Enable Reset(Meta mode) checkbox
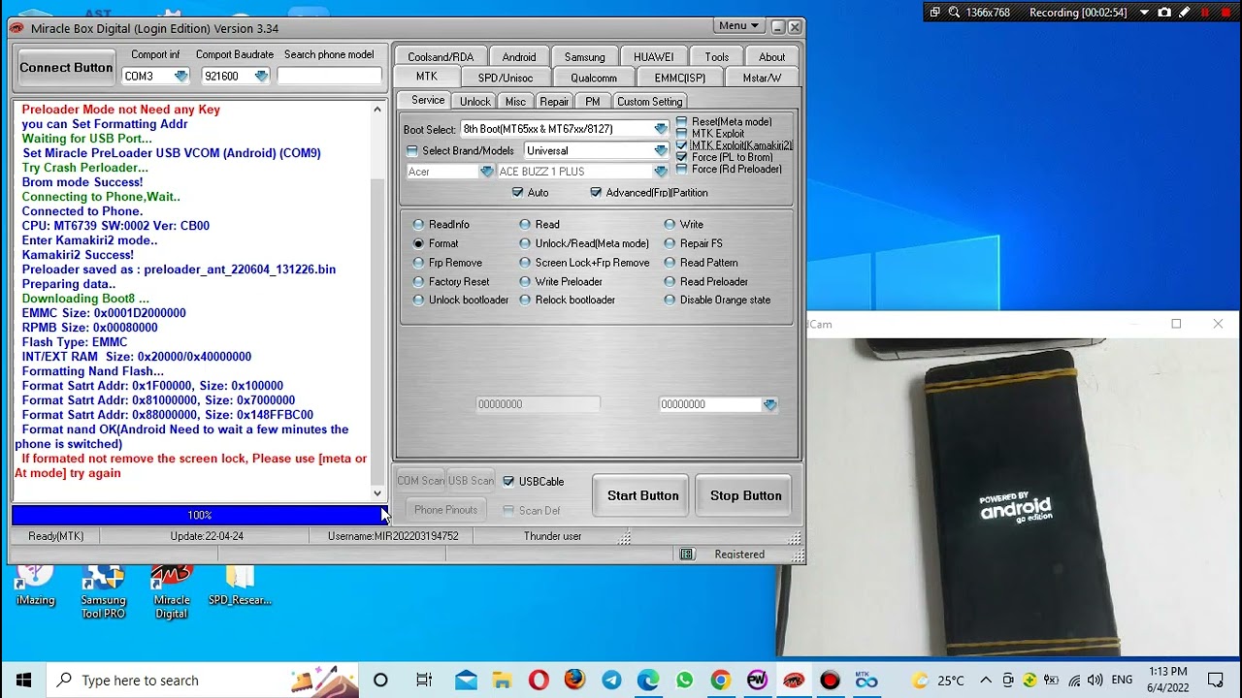This screenshot has height=698, width=1242. pos(681,122)
